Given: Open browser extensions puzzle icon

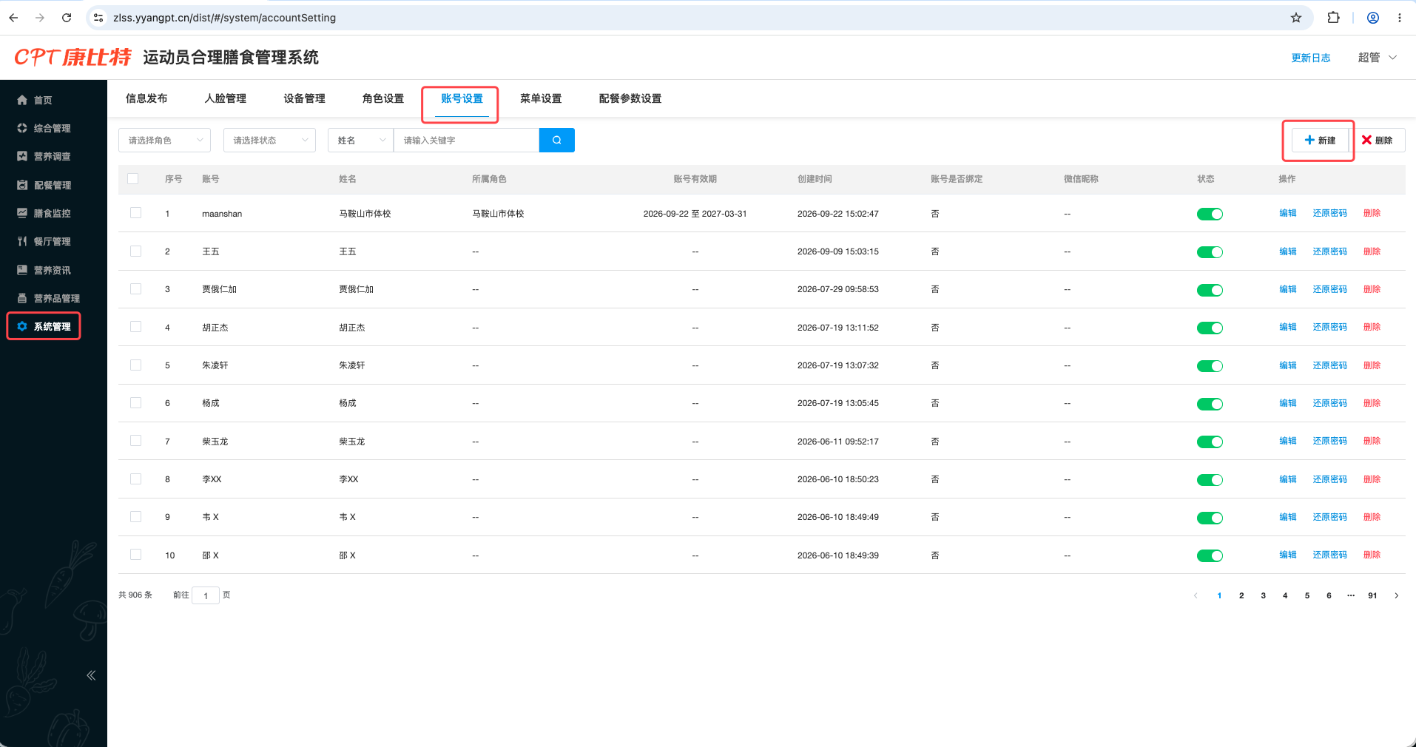Looking at the screenshot, I should [1333, 18].
